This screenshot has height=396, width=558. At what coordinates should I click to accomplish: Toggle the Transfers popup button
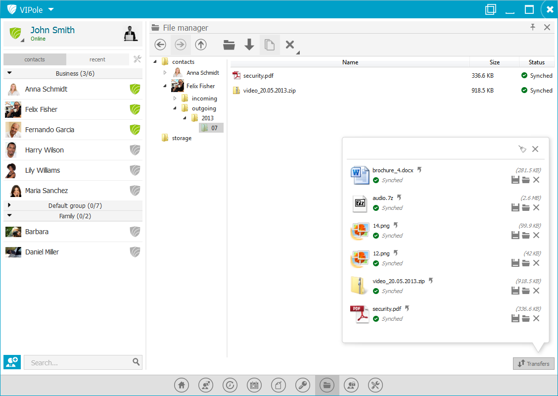click(533, 364)
